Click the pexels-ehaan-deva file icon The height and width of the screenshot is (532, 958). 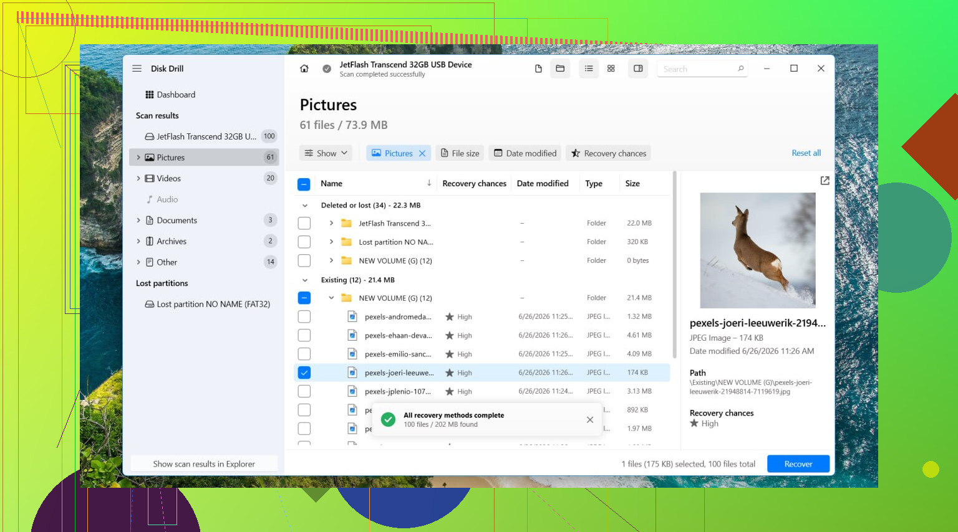click(x=352, y=335)
